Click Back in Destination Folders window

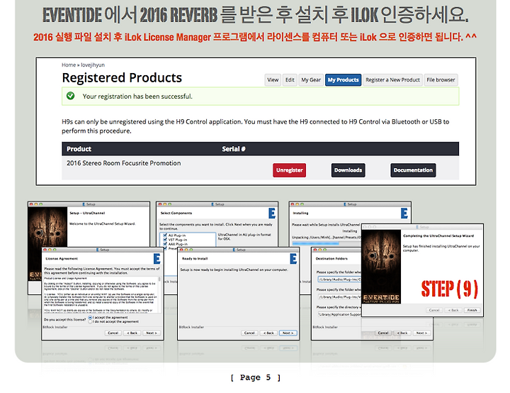click(402, 333)
